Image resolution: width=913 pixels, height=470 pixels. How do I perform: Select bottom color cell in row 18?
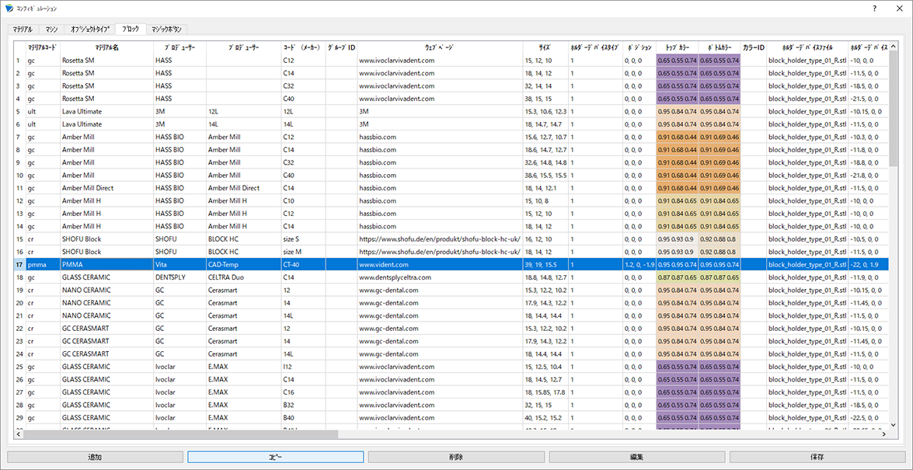(x=720, y=278)
